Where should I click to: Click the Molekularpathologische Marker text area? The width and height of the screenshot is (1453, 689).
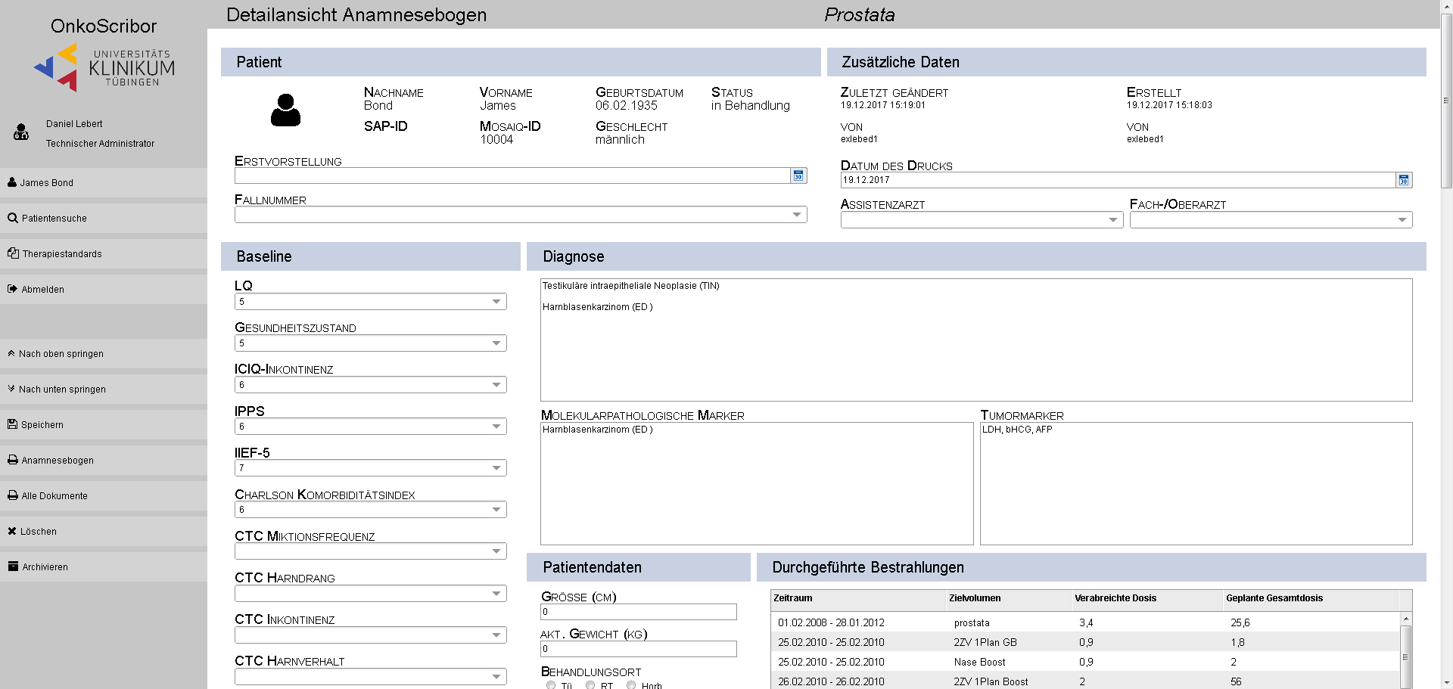(757, 483)
